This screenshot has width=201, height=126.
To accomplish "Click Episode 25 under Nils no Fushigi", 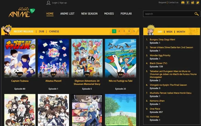I will (x=121, y=89).
